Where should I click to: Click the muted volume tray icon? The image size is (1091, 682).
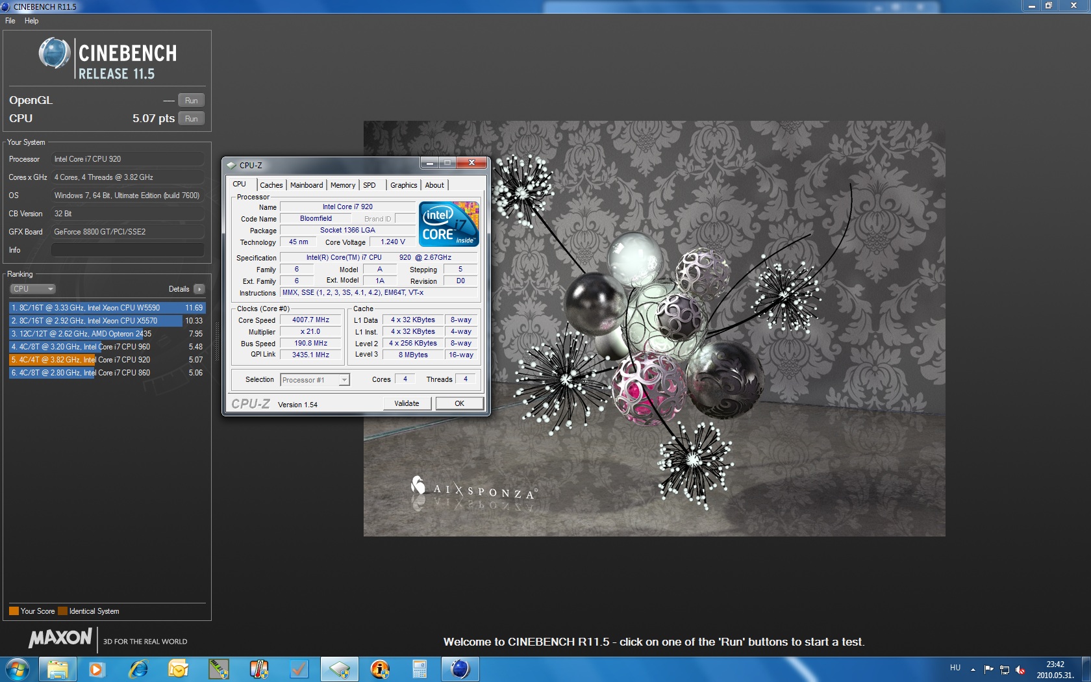pyautogui.click(x=1020, y=669)
